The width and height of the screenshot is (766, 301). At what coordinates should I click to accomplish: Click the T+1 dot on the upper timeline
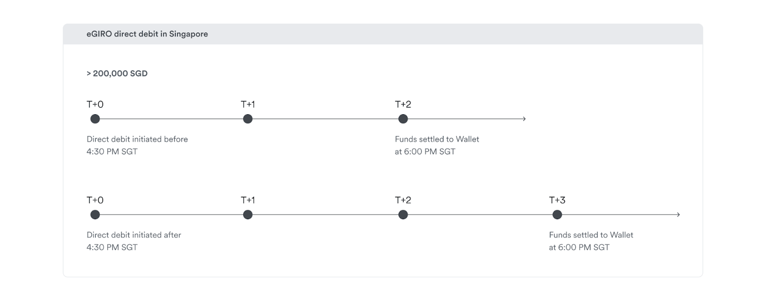pos(248,119)
